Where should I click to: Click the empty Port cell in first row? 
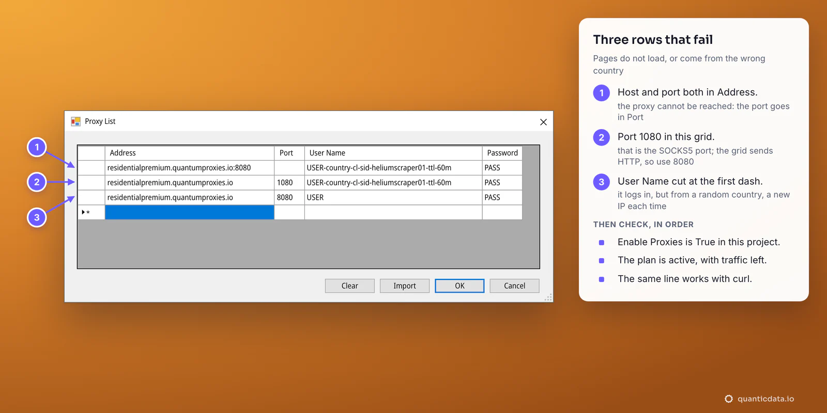coord(289,168)
